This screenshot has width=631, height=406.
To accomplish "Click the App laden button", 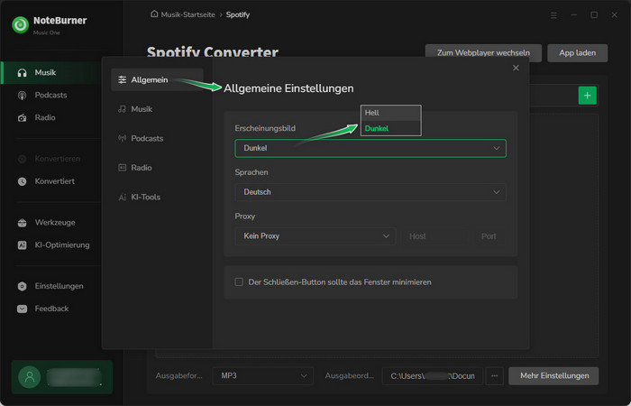I will click(x=578, y=53).
